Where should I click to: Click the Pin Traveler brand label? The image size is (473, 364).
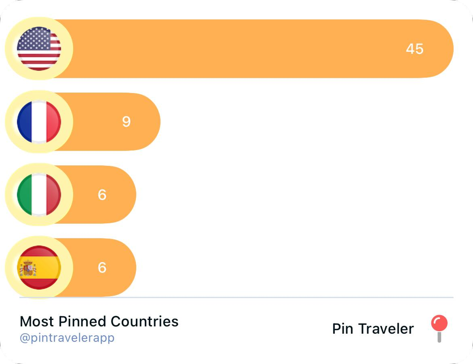tap(373, 329)
